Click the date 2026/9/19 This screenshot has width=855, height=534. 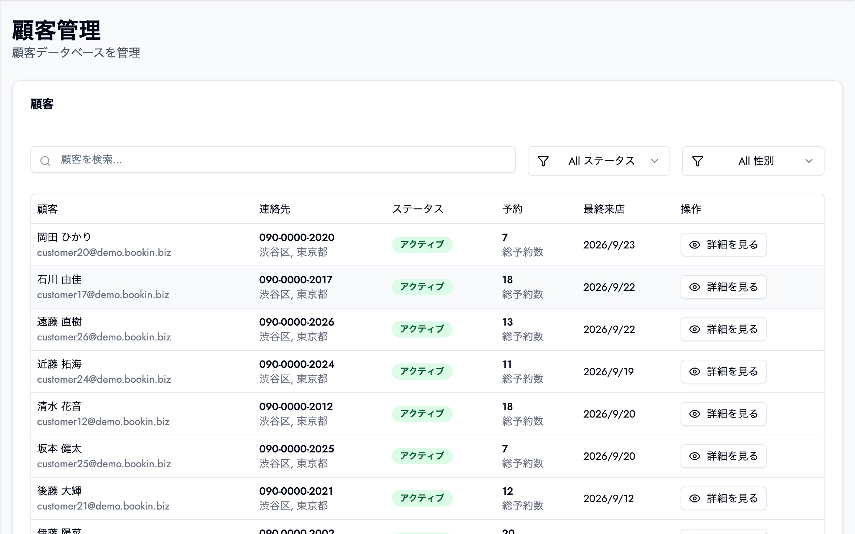pos(609,372)
